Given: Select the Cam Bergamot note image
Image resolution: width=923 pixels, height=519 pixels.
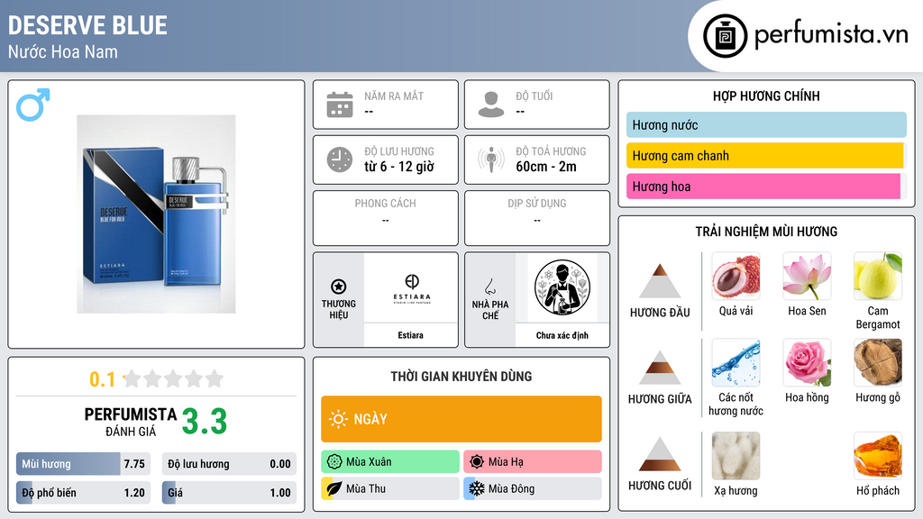Looking at the screenshot, I should pos(878,276).
